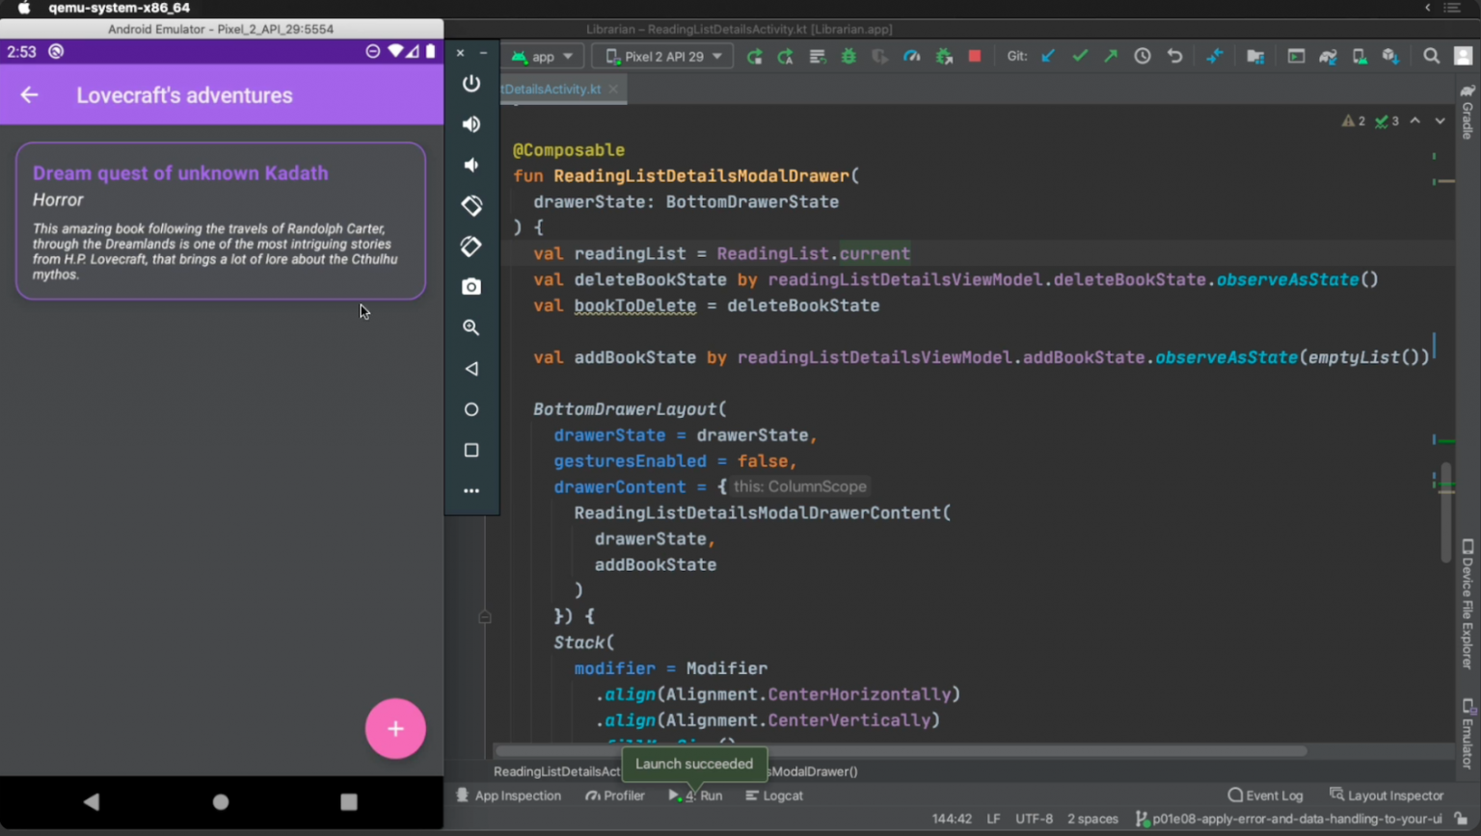Screen dimensions: 1481x836
Task: Open the Pixel 2 API 29 device dropdown
Action: pos(663,57)
